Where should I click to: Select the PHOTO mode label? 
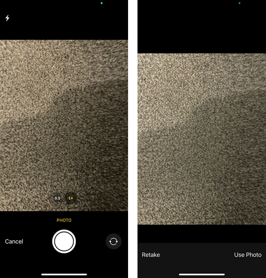64,220
